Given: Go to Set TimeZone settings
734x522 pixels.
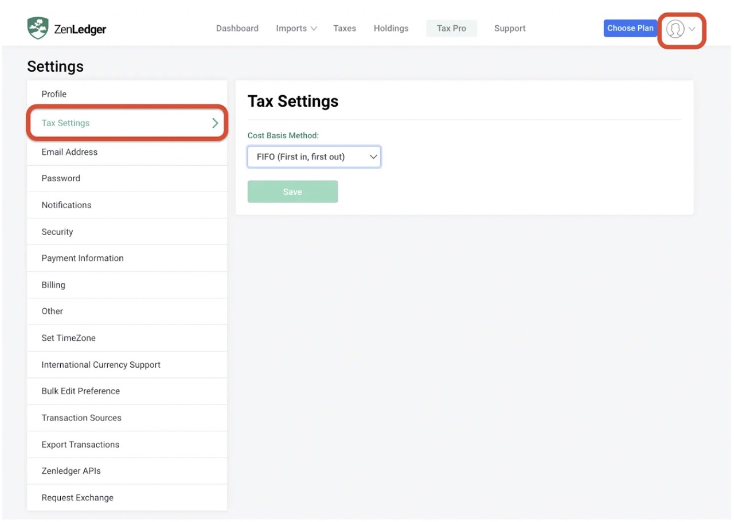Looking at the screenshot, I should click(x=68, y=338).
